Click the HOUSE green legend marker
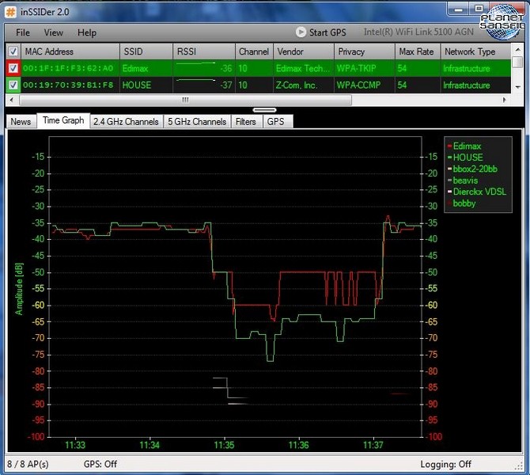 [450, 158]
